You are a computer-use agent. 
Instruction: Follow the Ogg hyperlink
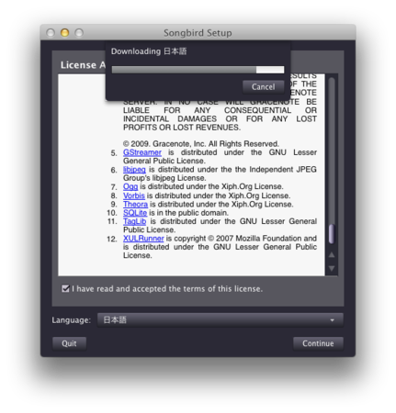[x=130, y=186]
